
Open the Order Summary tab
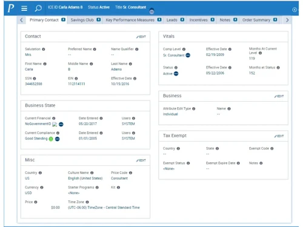click(x=256, y=20)
